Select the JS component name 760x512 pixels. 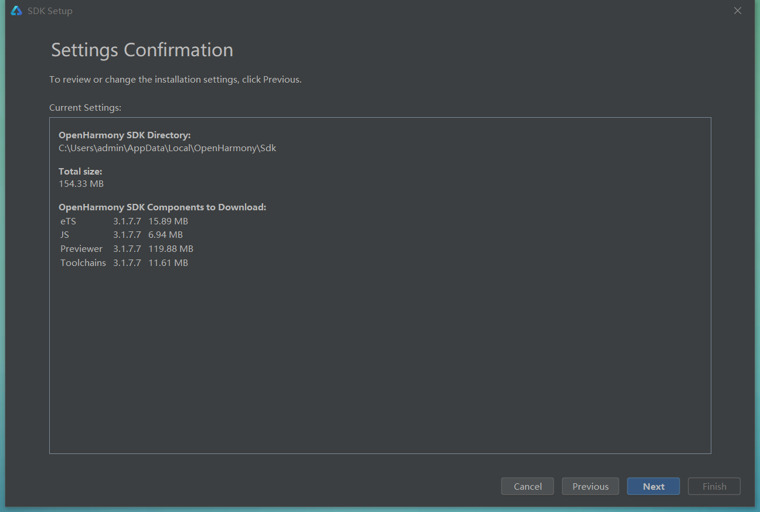(x=64, y=235)
